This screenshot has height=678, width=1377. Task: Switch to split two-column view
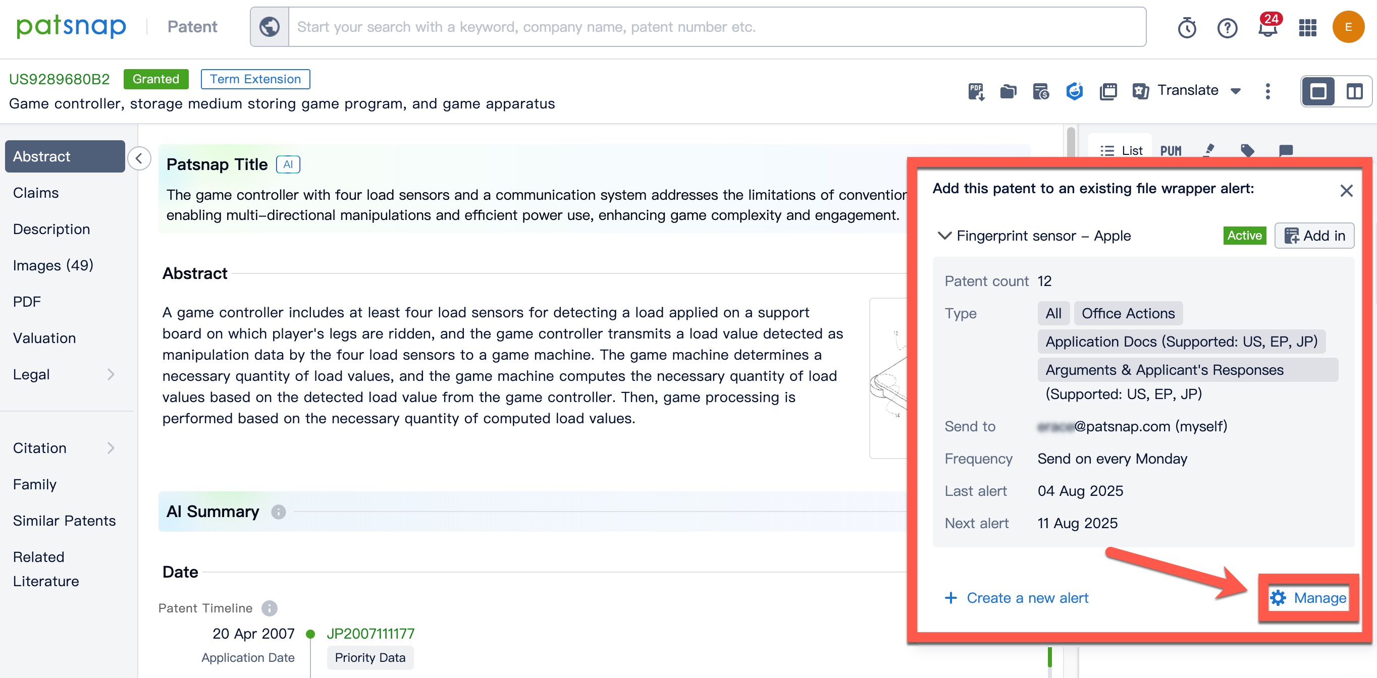(x=1354, y=91)
